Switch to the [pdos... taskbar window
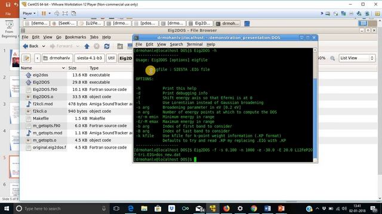Viewport: 382px width, 214px height. tap(146, 23)
